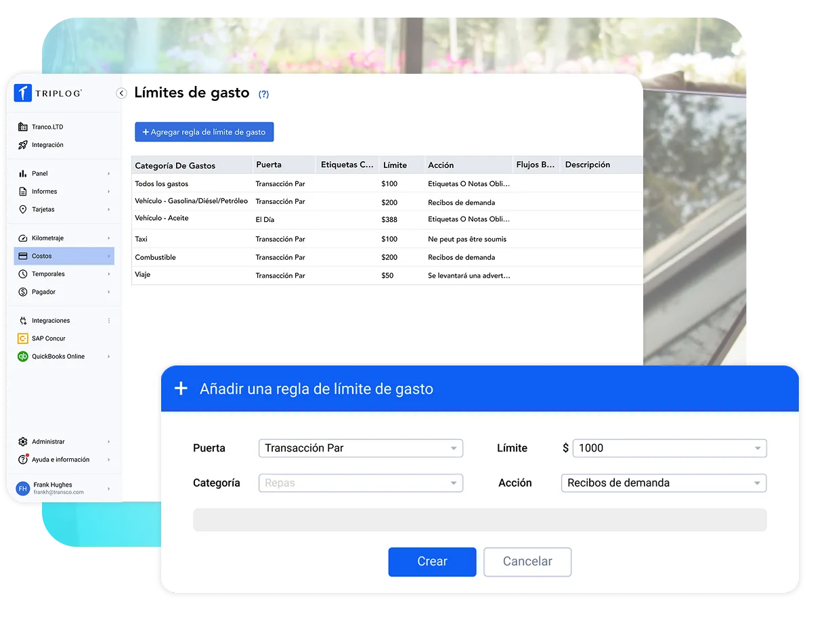826x620 pixels.
Task: Click the Informes document icon
Action: pos(23,191)
